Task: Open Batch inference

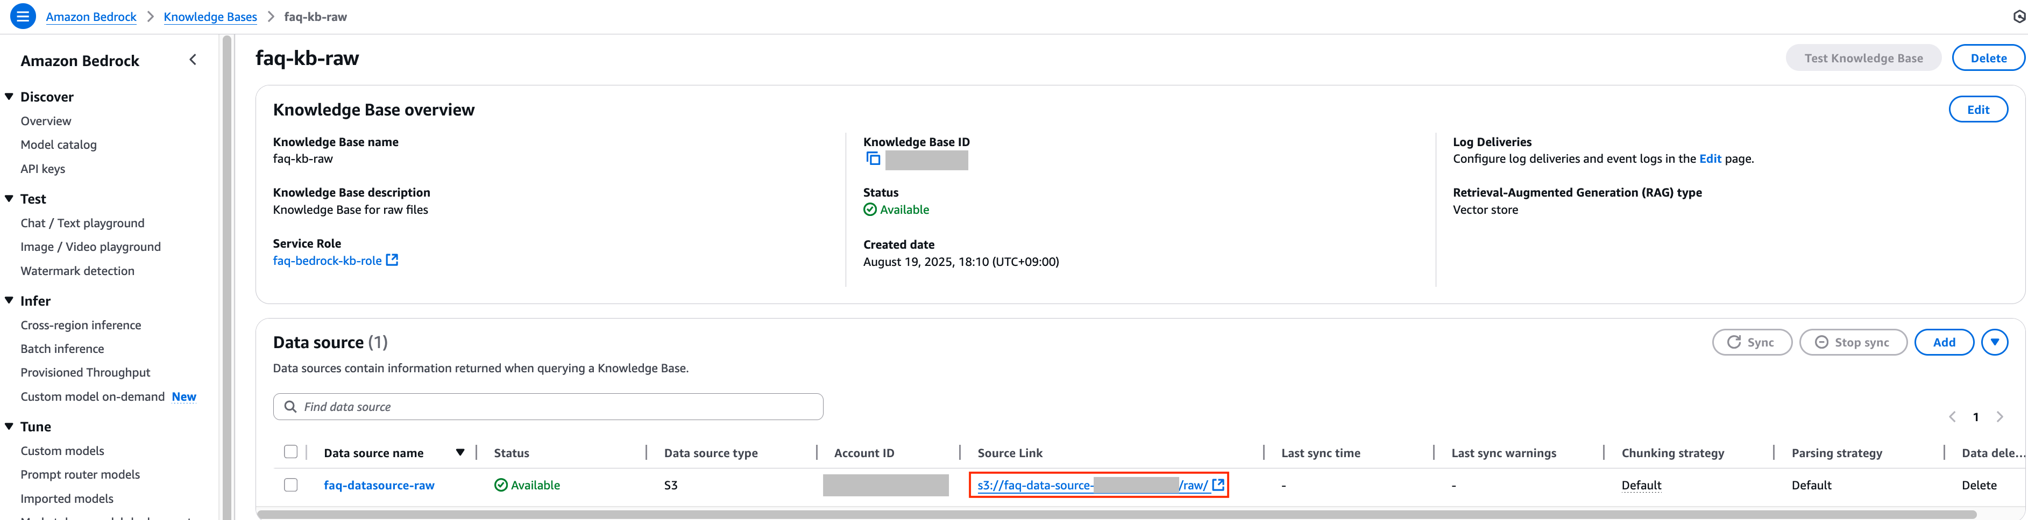Action: tap(62, 349)
